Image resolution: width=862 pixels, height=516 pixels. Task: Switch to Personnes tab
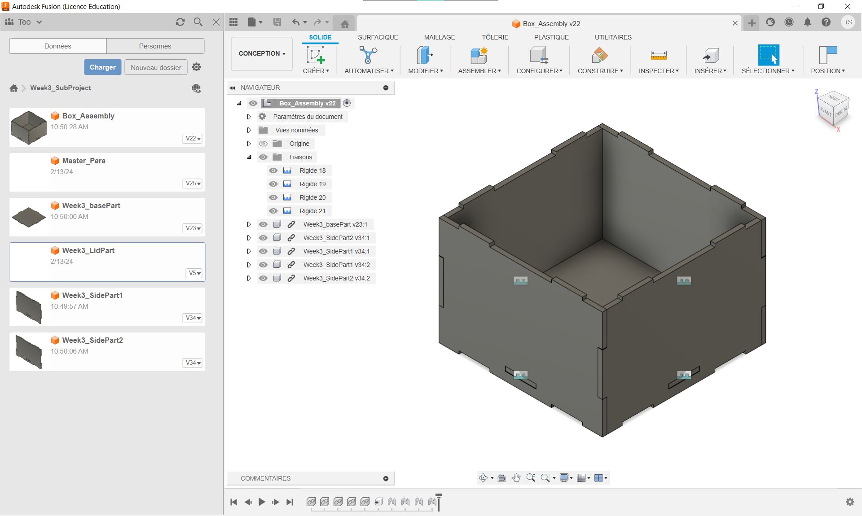[x=155, y=46]
